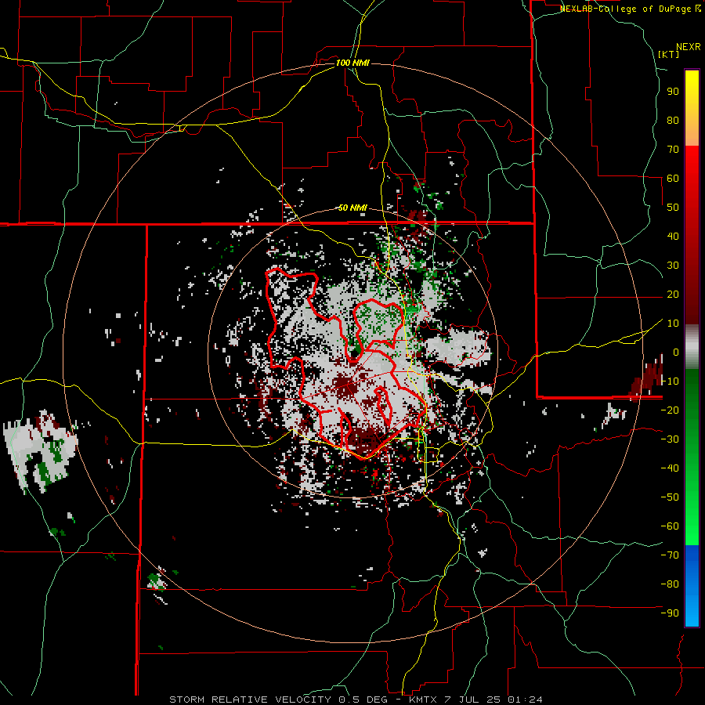Select the -40 value on velocity scale
Viewport: 705px width, 705px height.
pyautogui.click(x=670, y=468)
